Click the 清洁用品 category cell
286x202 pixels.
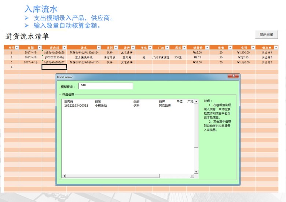click(110, 58)
